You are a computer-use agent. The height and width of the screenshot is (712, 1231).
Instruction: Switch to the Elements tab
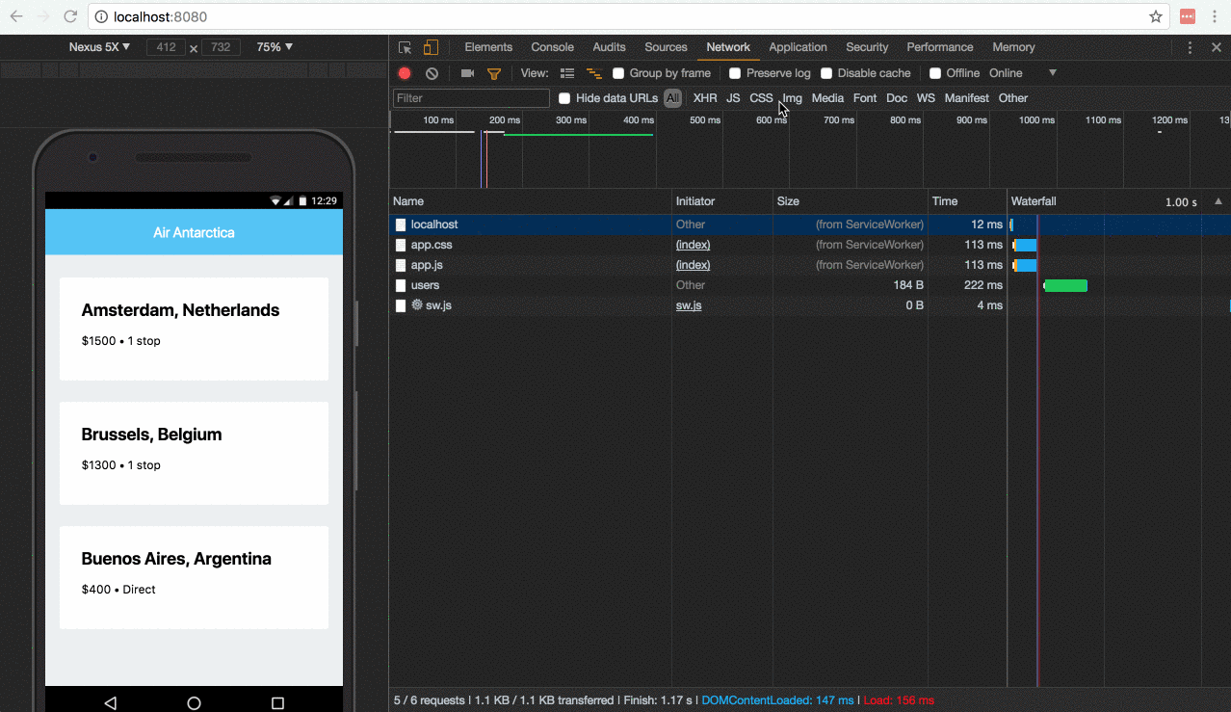488,47
